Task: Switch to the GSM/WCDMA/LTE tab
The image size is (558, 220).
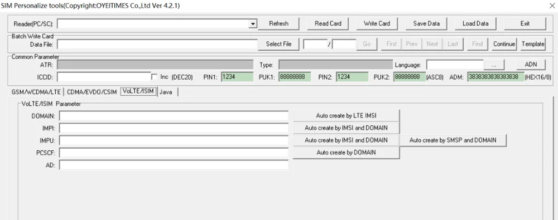Action: pos(36,92)
